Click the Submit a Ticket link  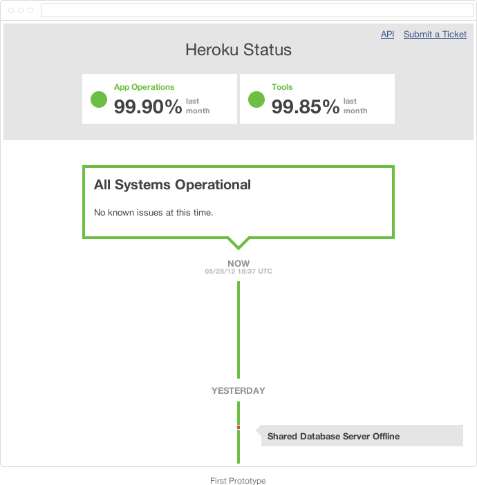pos(435,35)
